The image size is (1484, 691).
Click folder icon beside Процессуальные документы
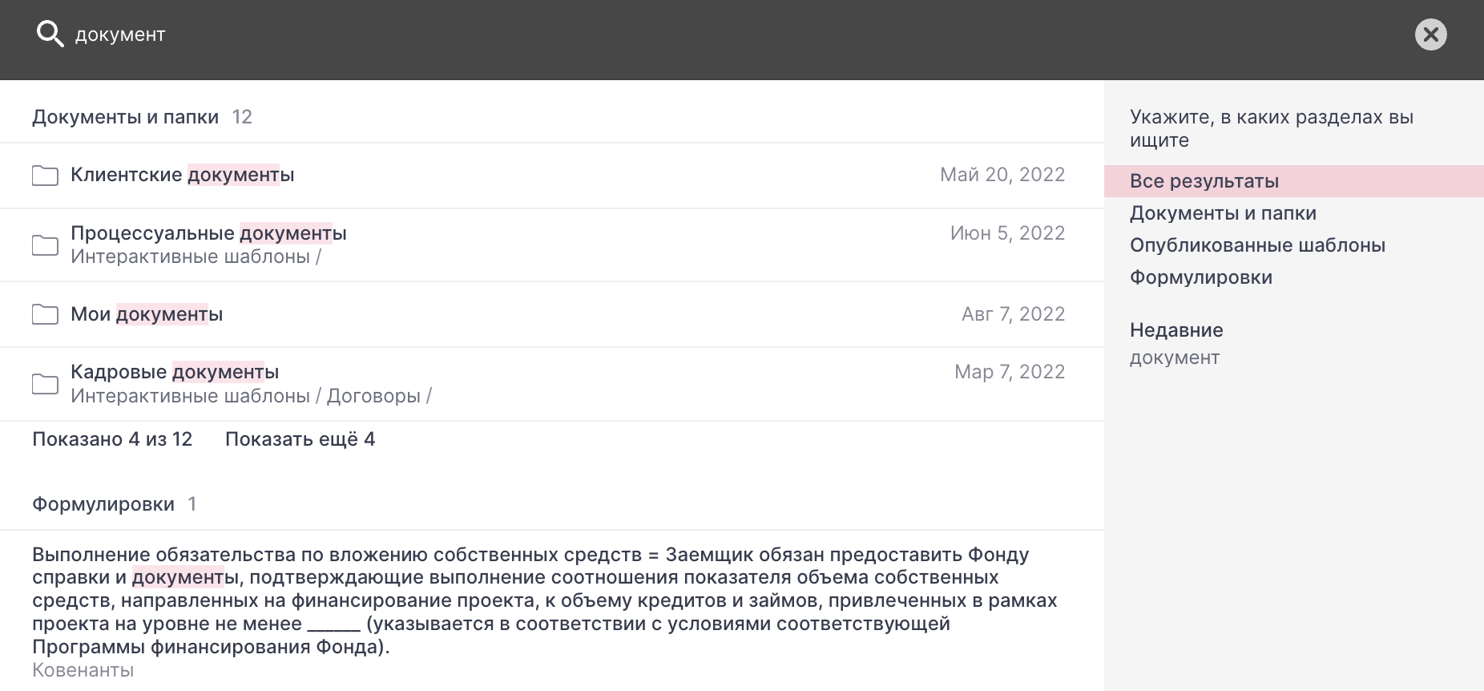(45, 245)
